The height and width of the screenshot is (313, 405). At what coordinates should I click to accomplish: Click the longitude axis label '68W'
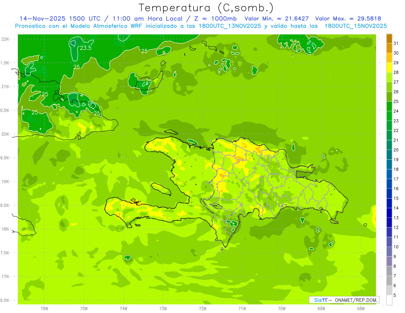tap(361, 309)
